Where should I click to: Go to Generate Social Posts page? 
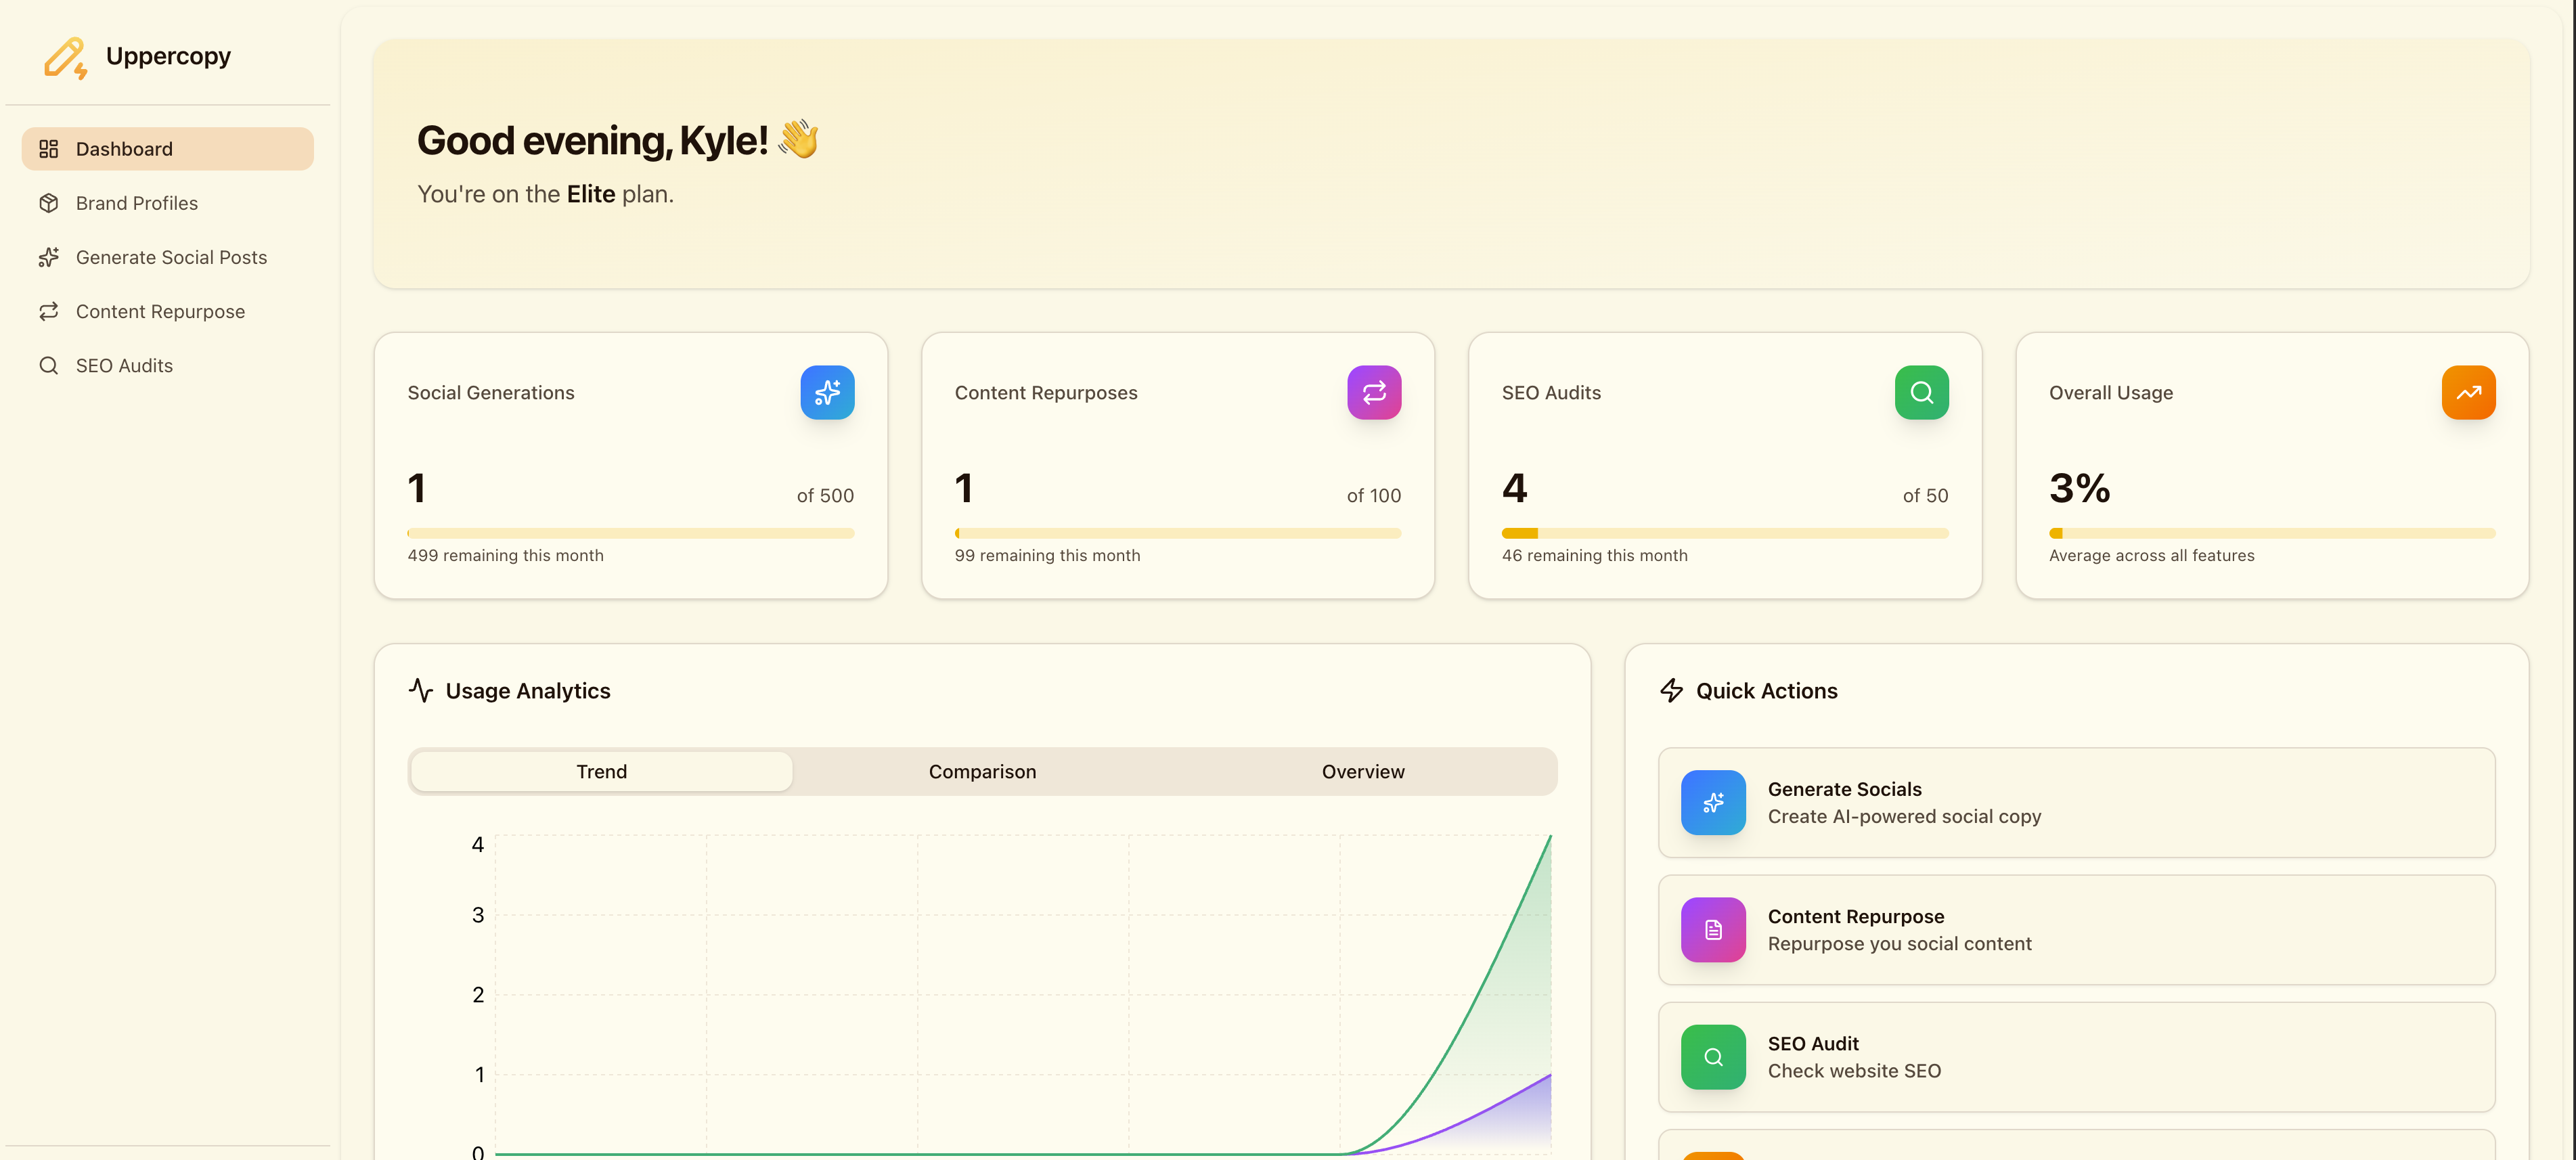tap(171, 257)
